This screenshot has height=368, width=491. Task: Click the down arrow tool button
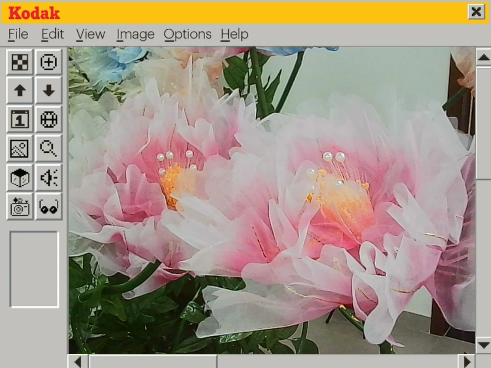click(49, 91)
